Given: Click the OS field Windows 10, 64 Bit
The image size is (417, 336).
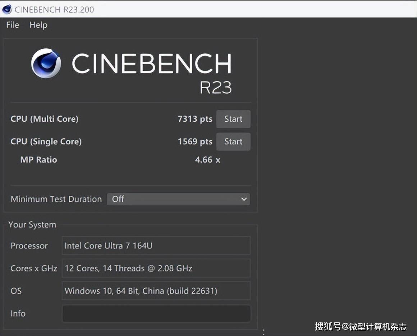Looking at the screenshot, I should 156,290.
